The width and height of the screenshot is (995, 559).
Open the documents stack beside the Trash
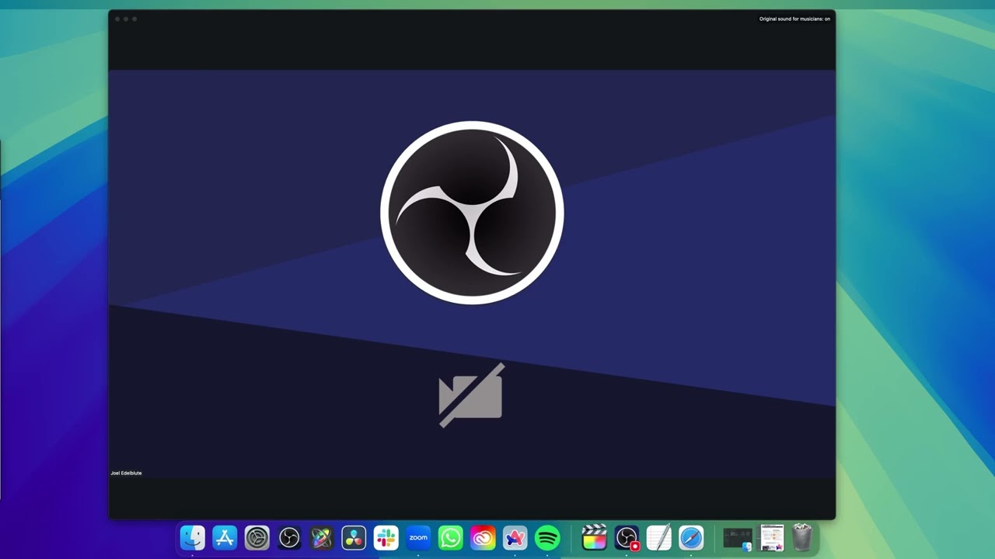coord(772,537)
